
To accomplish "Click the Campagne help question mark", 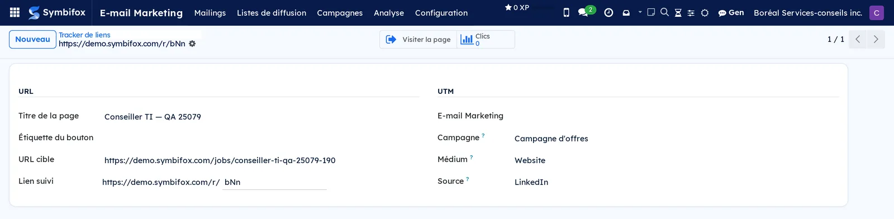I will coord(483,135).
